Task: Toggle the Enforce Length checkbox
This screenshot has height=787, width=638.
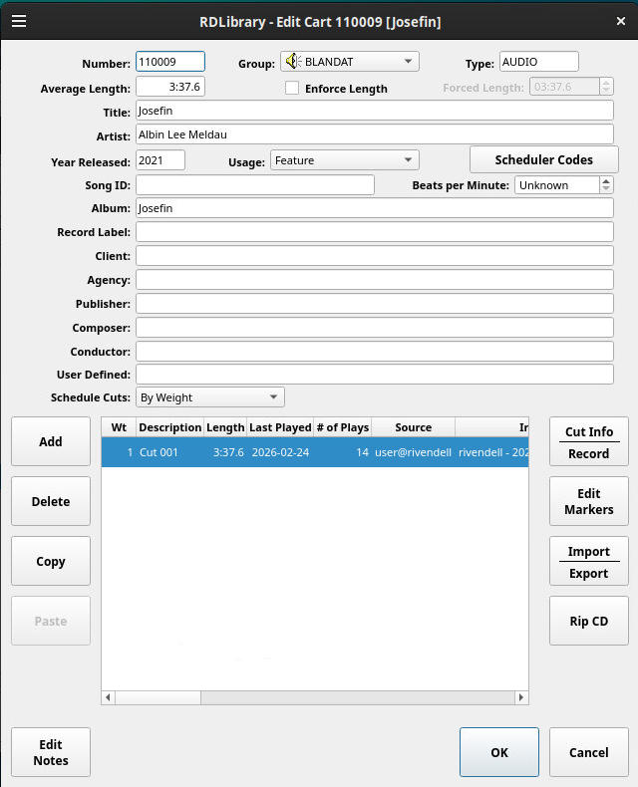Action: pos(292,88)
